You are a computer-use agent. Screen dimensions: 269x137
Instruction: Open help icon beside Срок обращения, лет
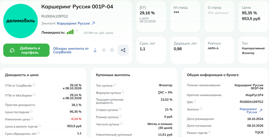tap(38, 133)
